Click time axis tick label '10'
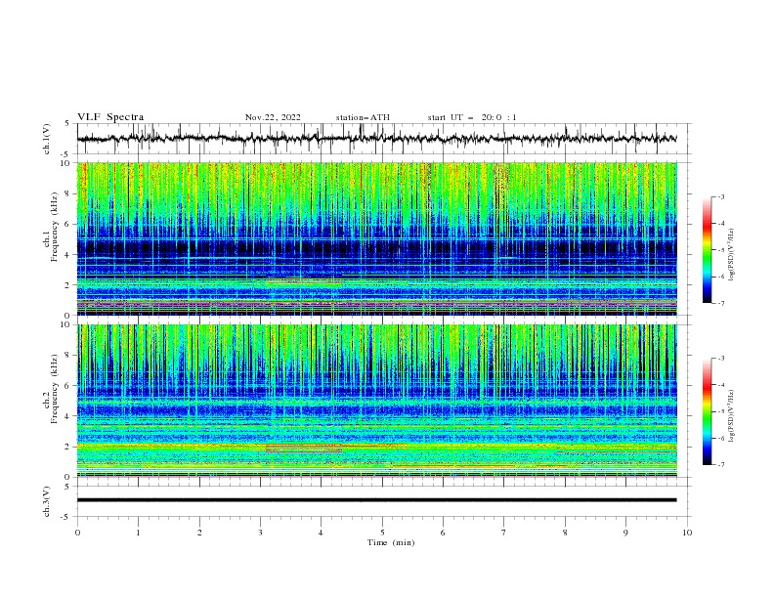774x598 pixels. point(687,533)
